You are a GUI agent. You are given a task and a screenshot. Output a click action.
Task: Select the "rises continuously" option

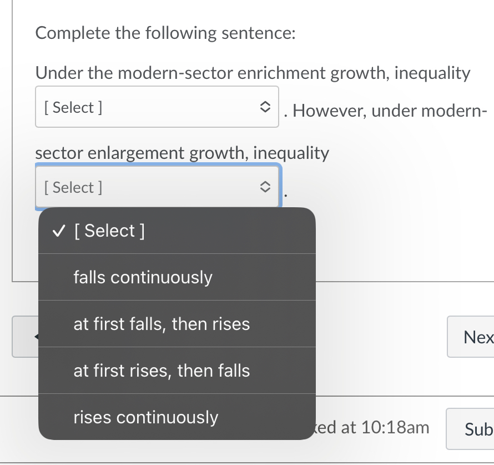146,417
